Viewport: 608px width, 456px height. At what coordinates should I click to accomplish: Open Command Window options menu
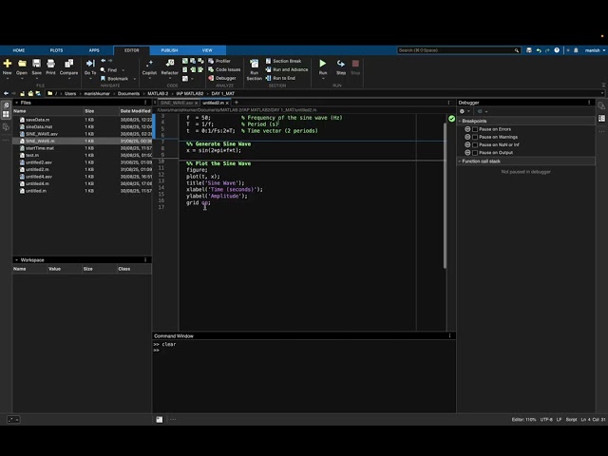click(449, 335)
